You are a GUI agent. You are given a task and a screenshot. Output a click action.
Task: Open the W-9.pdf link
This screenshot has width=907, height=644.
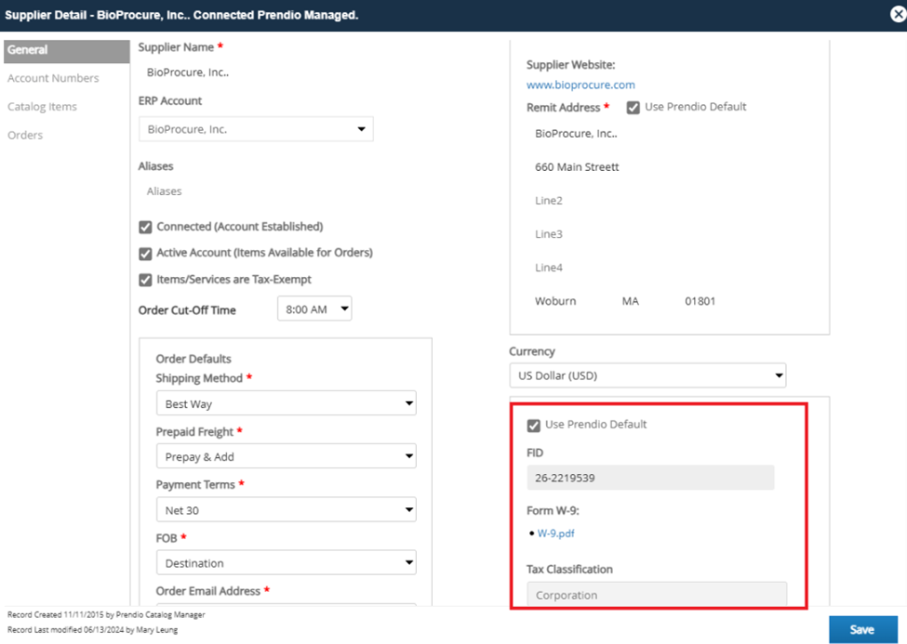tap(556, 533)
